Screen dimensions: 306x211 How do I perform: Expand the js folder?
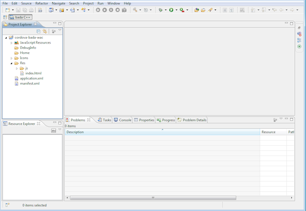[17, 69]
